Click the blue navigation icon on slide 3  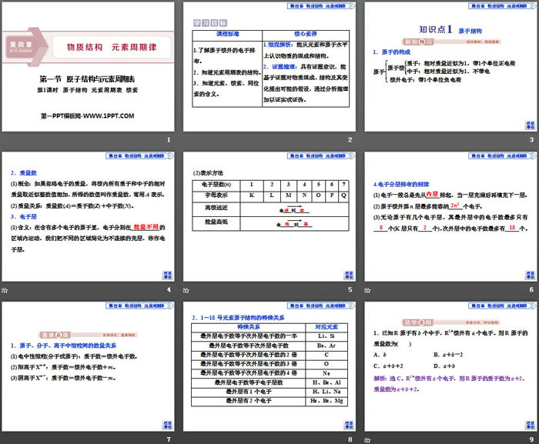click(530, 125)
